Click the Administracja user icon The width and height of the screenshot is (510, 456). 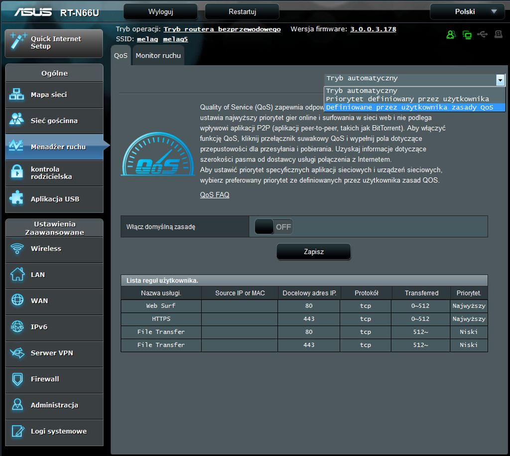point(17,404)
